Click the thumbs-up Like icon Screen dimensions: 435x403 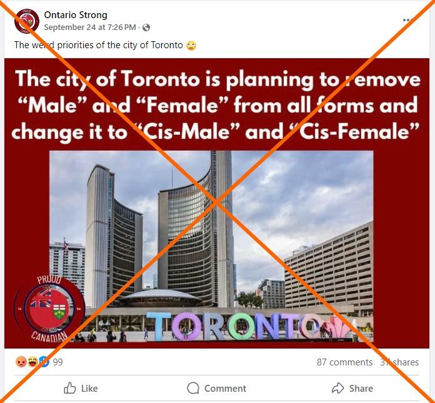(x=69, y=388)
